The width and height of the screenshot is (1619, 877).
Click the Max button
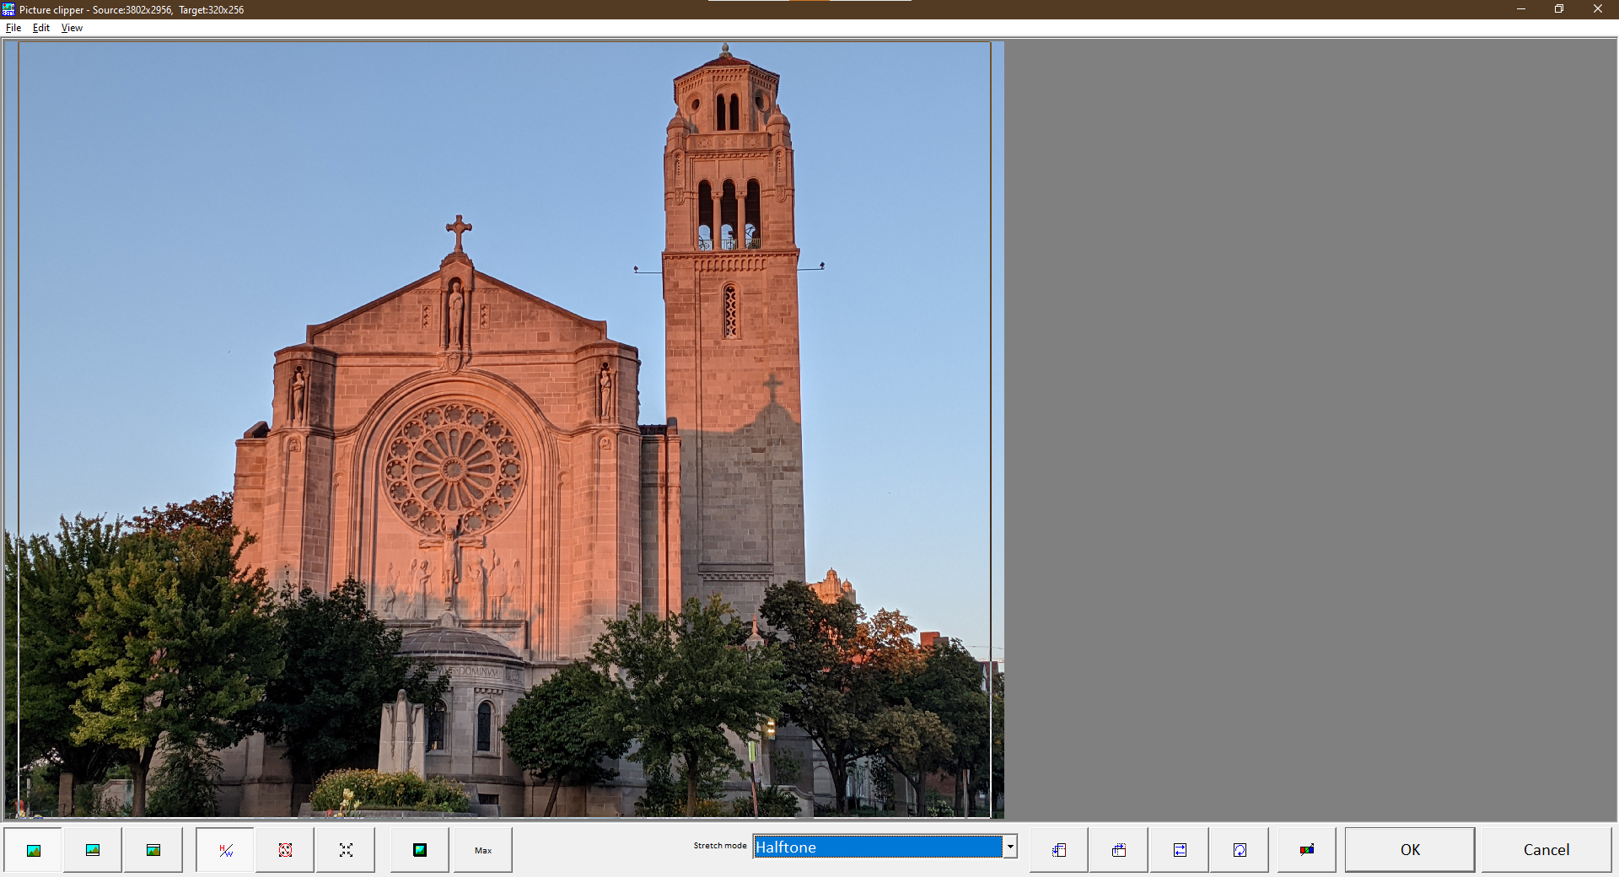click(x=483, y=850)
